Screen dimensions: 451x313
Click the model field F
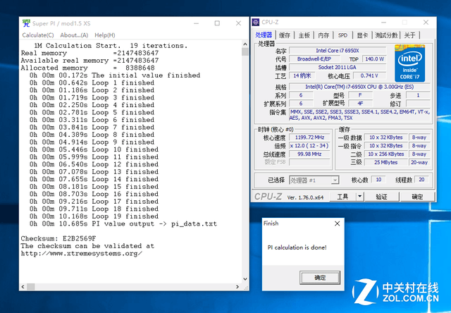click(x=360, y=95)
